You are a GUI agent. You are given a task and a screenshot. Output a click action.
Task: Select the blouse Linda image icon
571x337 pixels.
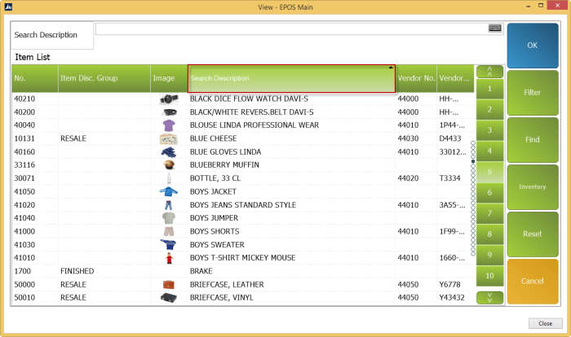tap(169, 125)
